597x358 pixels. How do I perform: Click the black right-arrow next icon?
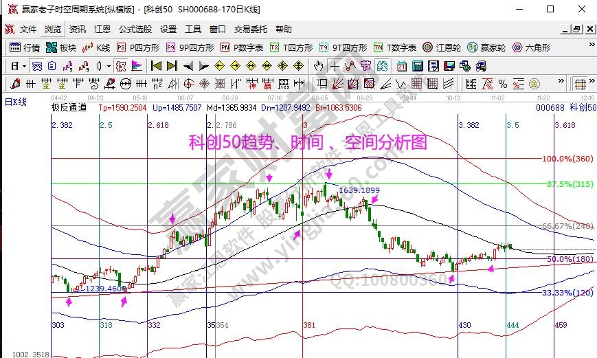(x=204, y=67)
